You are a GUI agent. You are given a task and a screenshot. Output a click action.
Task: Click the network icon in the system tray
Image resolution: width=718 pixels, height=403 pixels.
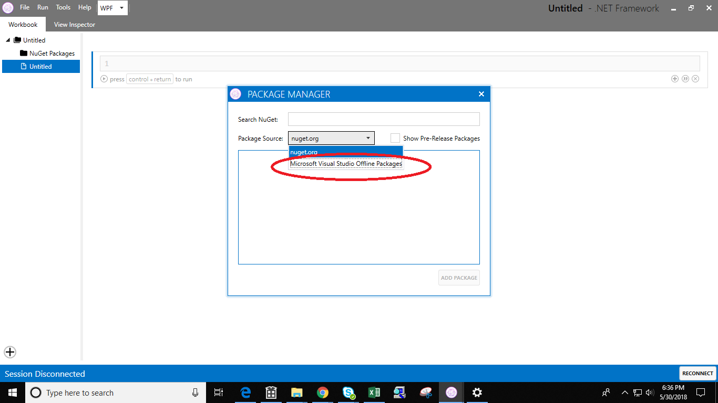[638, 393]
